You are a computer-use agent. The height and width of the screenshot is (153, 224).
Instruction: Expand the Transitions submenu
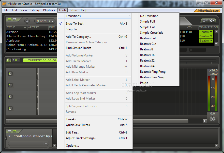click(95, 16)
